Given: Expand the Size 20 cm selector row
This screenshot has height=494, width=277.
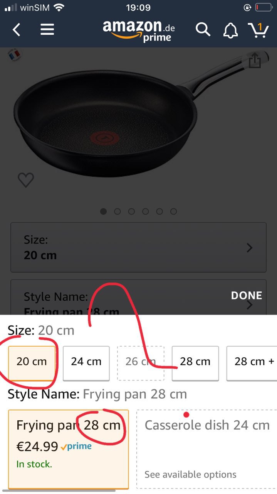Looking at the screenshot, I should (138, 247).
